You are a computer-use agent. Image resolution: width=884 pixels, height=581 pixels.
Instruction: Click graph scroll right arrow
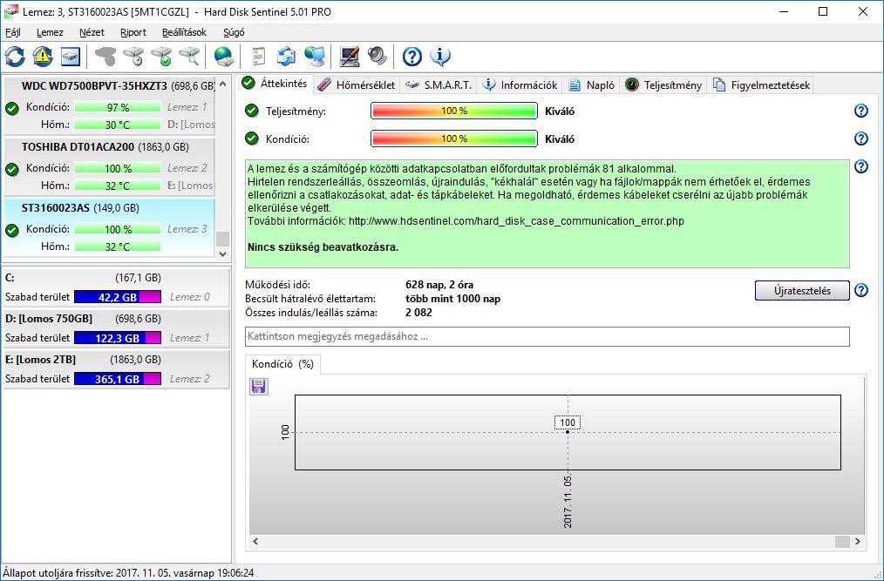tap(858, 541)
